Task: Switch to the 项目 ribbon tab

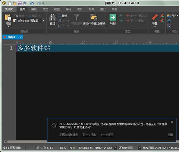Action: [x=80, y=9]
